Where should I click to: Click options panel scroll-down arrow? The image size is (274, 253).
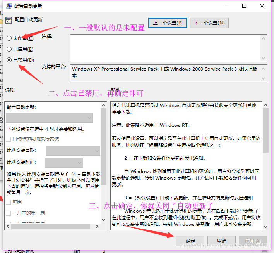click(x=103, y=220)
